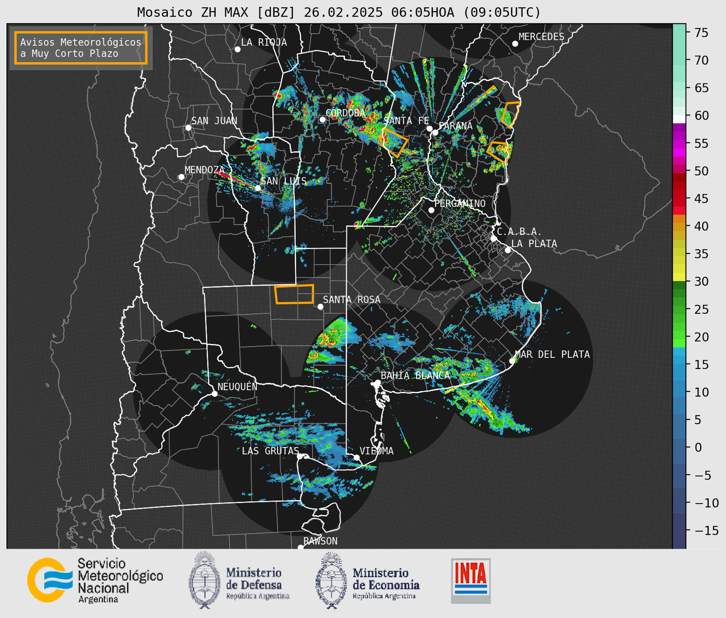Select the VIEDMA city marker
Viewport: 726px width, 618px height.
[x=357, y=457]
